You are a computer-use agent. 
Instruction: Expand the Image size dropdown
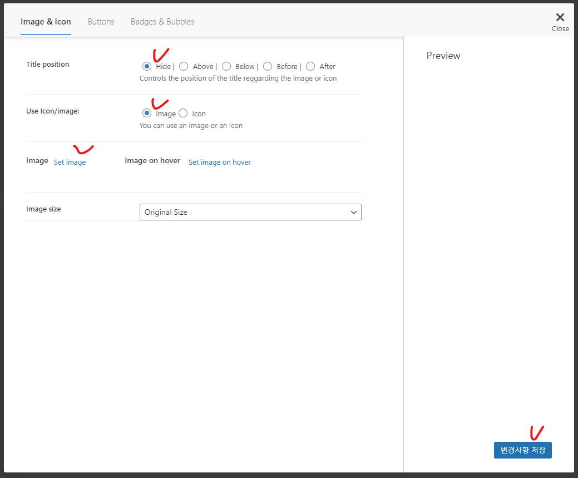[x=251, y=212]
